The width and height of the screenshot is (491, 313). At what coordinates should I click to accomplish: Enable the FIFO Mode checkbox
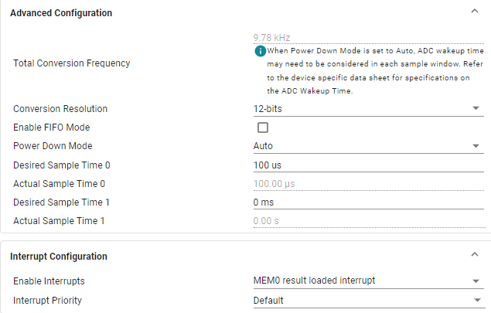263,128
